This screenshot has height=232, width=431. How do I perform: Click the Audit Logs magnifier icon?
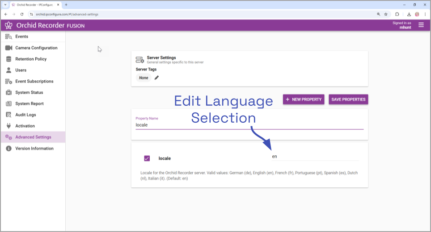click(x=8, y=115)
